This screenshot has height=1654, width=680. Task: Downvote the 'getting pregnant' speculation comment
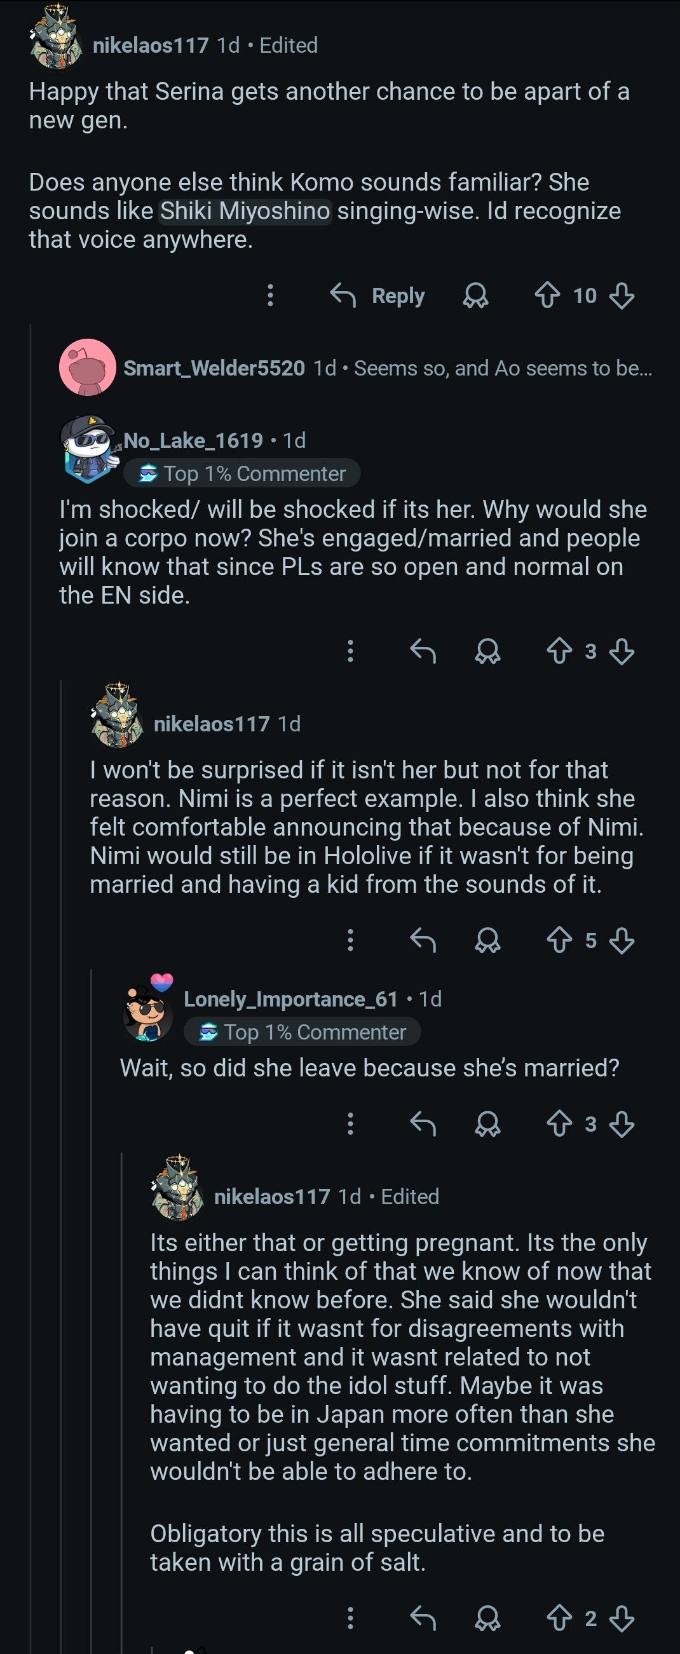pyautogui.click(x=621, y=1619)
